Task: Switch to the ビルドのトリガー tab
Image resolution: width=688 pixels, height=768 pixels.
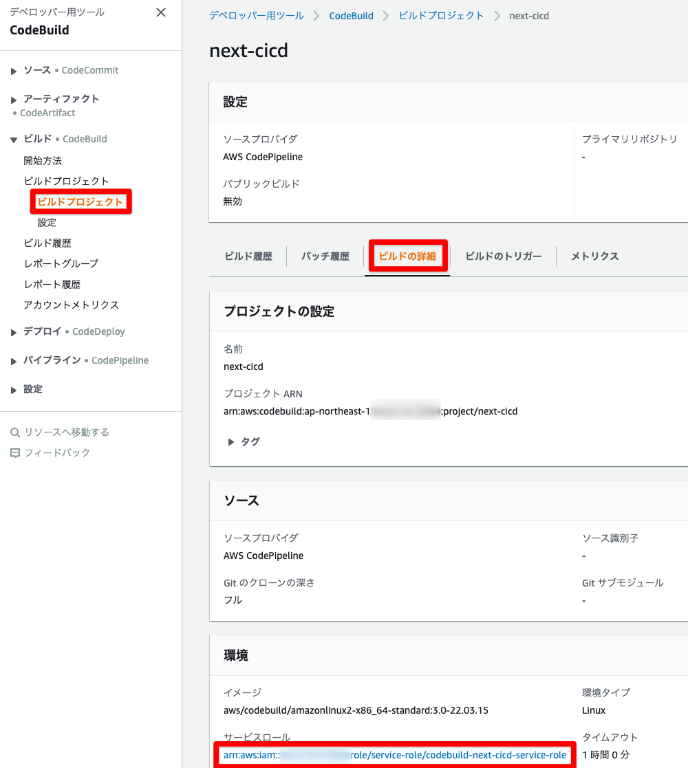Action: point(504,256)
